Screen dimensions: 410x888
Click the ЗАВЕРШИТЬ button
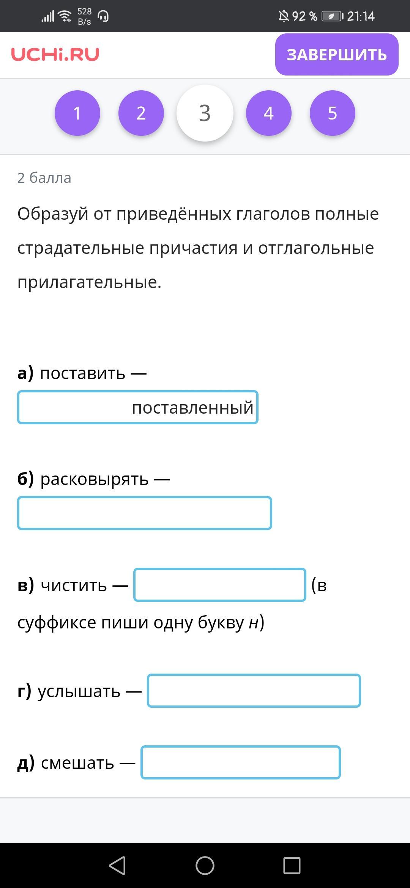pos(337,54)
